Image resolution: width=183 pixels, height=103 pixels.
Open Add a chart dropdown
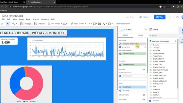pos(55,24)
